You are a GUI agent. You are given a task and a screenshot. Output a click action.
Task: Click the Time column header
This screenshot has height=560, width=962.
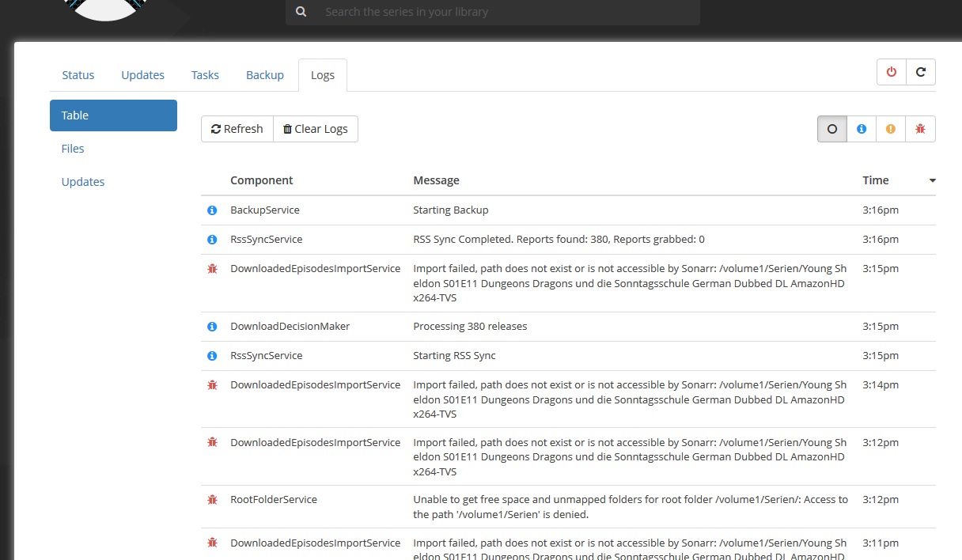[876, 180]
